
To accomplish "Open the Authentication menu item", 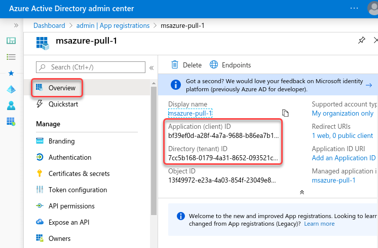I will point(70,157).
